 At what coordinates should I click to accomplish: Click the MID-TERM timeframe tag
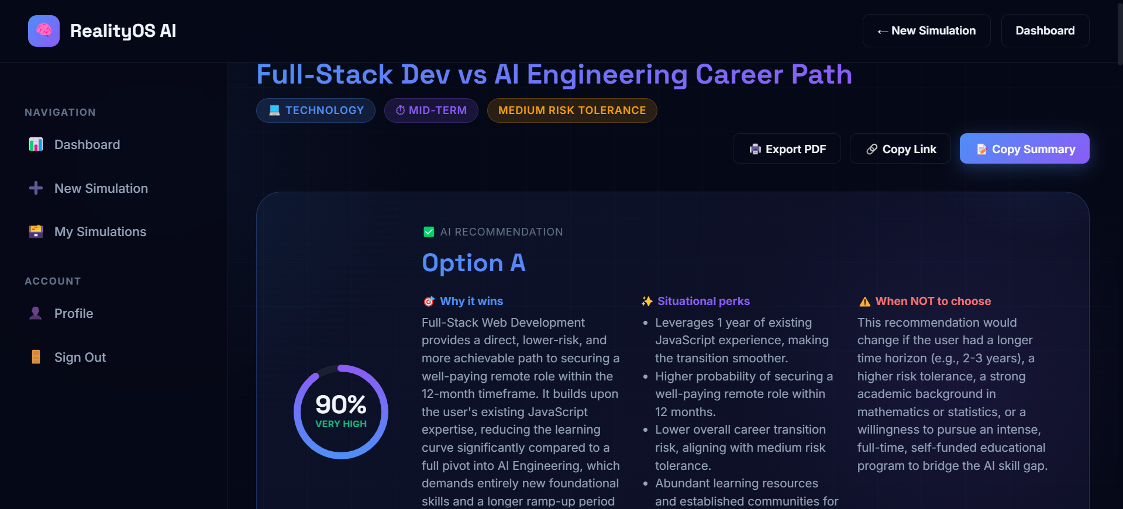tap(431, 110)
